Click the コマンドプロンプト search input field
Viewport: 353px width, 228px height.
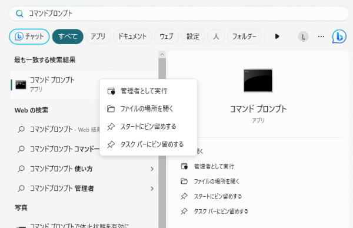click(x=179, y=14)
